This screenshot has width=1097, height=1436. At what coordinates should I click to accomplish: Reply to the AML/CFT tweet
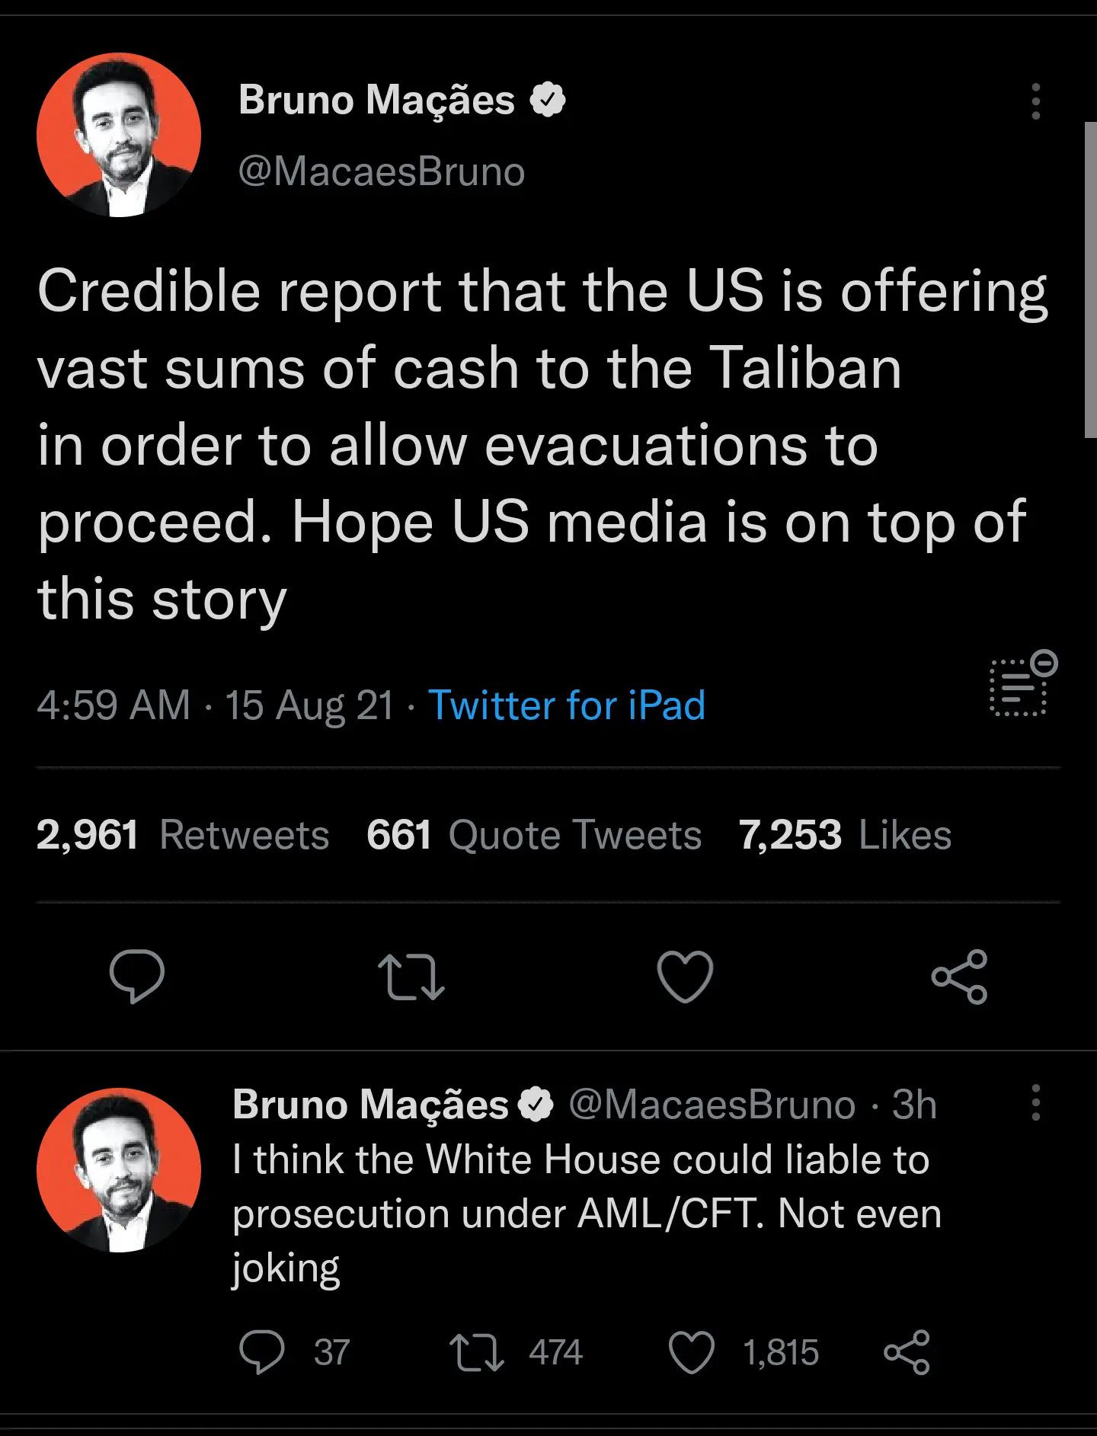262,1352
